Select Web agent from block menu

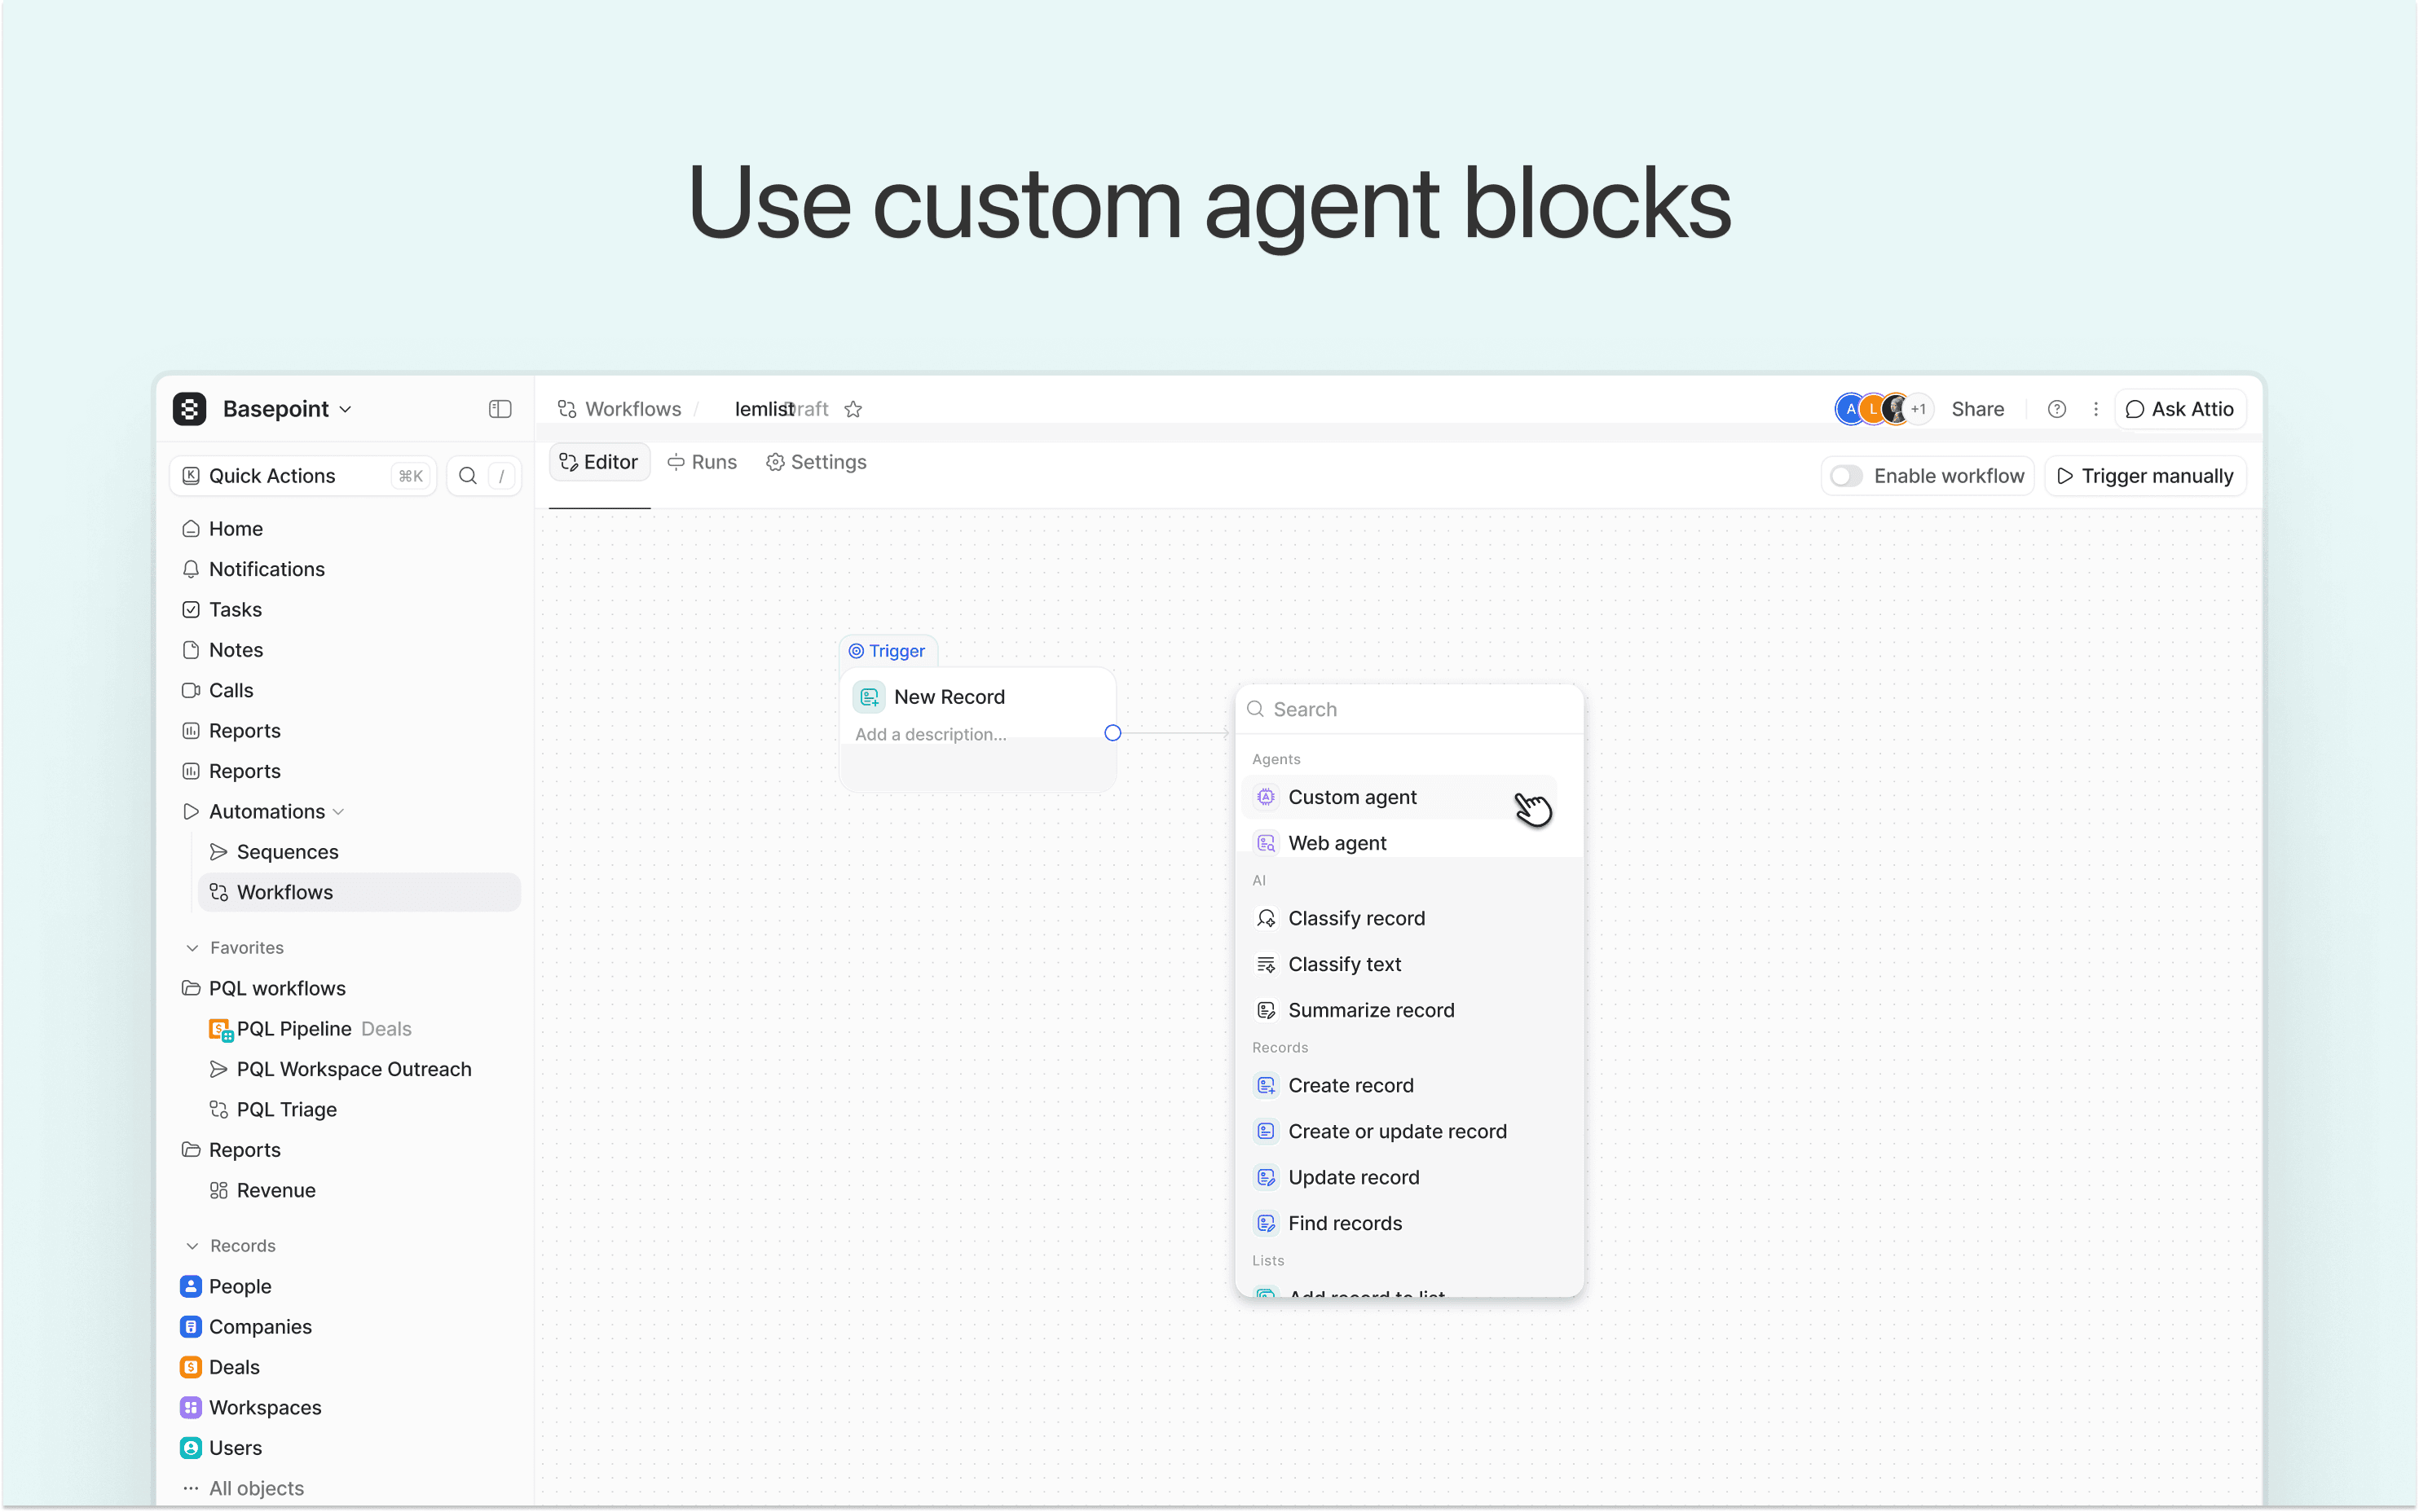[x=1399, y=843]
